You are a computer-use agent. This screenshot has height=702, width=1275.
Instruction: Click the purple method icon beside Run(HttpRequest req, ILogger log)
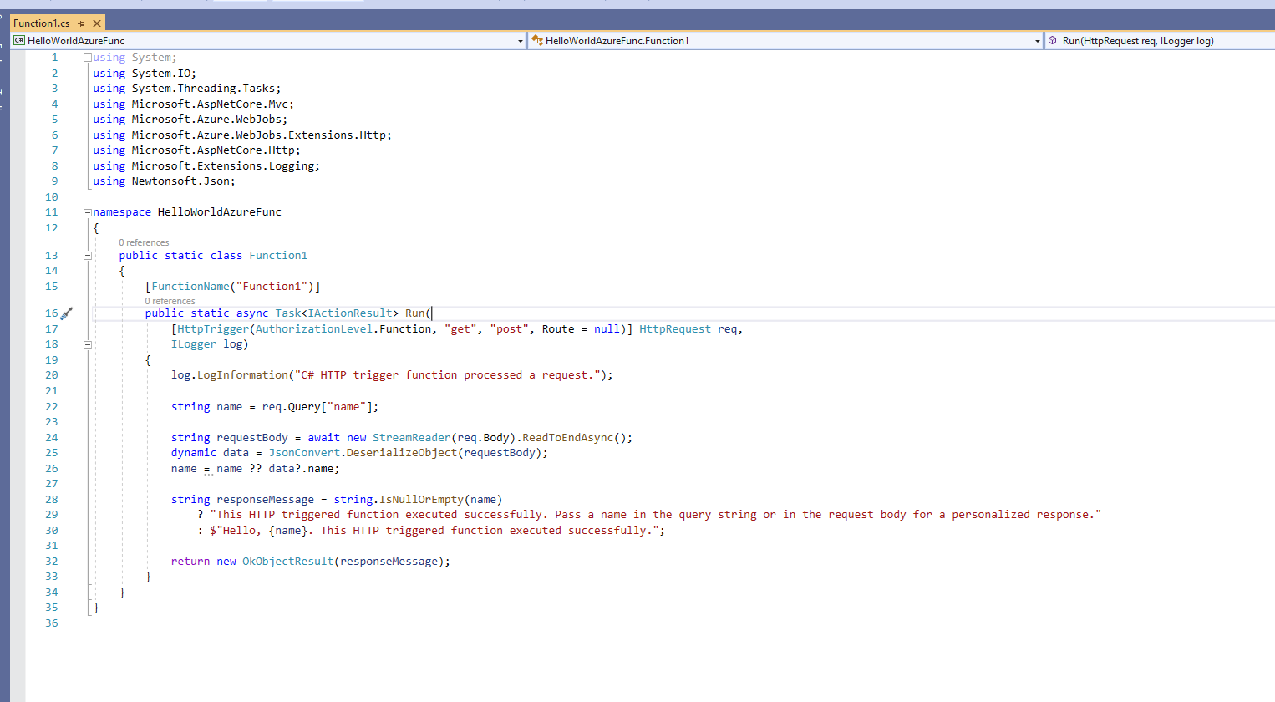coord(1053,40)
